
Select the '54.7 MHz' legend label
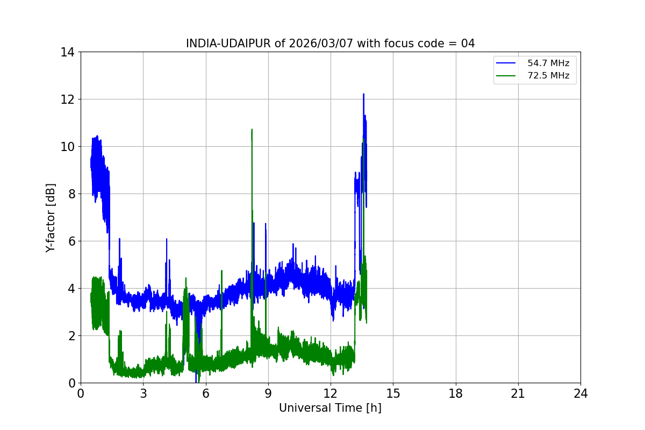coord(548,63)
